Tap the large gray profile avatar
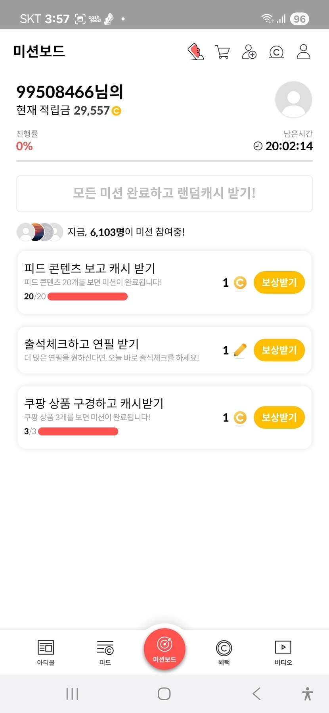This screenshot has width=329, height=713. [x=293, y=100]
